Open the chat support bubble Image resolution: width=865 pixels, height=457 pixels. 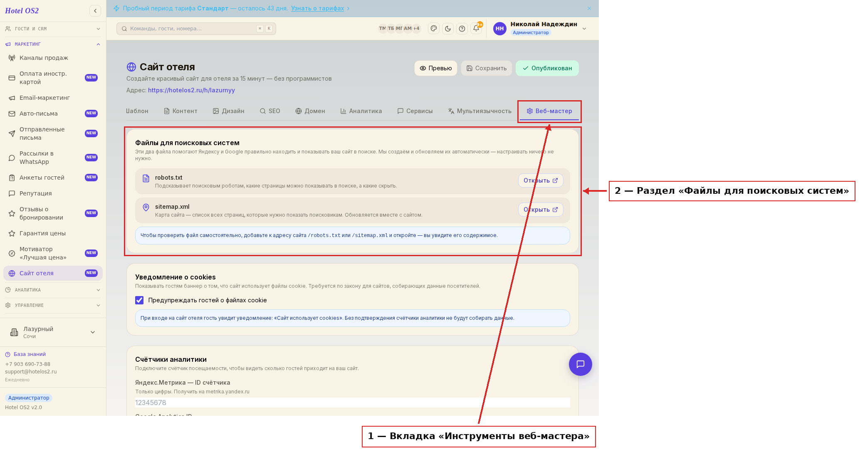click(x=580, y=364)
